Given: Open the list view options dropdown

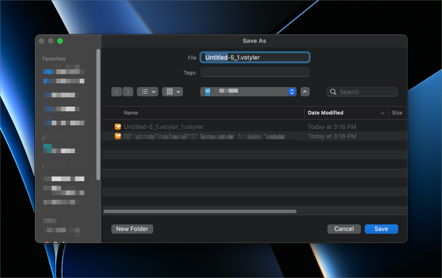Looking at the screenshot, I should [x=147, y=92].
